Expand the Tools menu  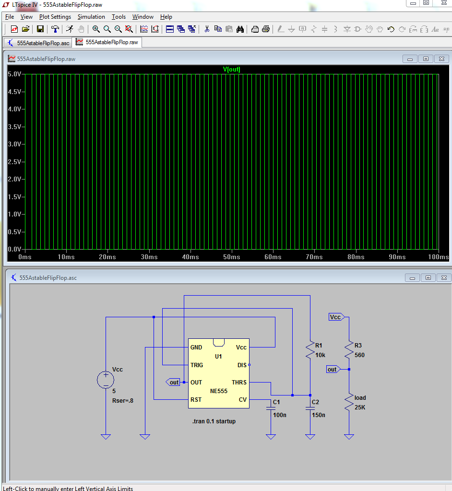(x=119, y=17)
